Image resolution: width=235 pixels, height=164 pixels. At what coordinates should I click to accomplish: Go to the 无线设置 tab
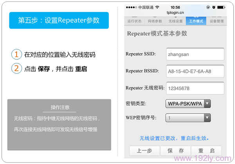(175, 21)
